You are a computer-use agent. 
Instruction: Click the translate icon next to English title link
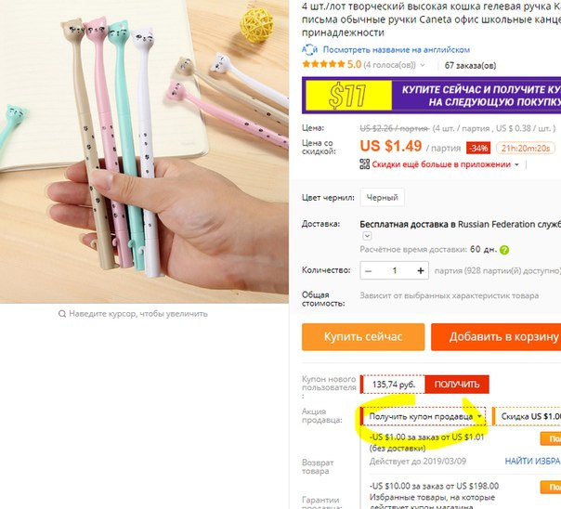point(309,50)
